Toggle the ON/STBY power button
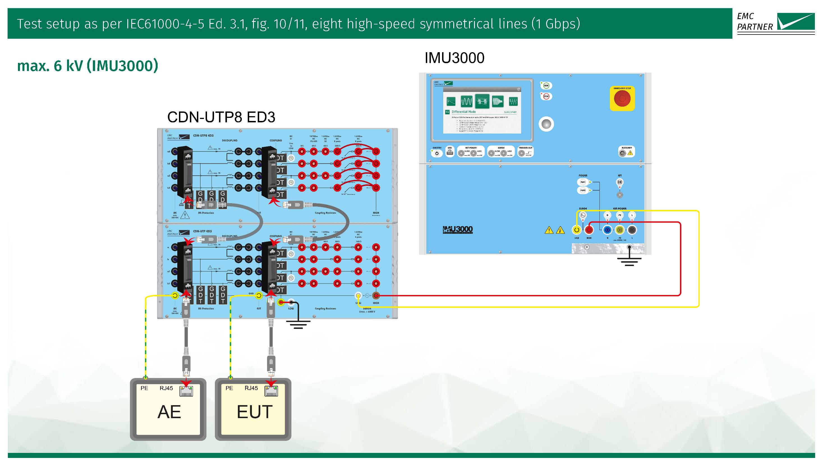The height and width of the screenshot is (463, 823). tap(437, 153)
